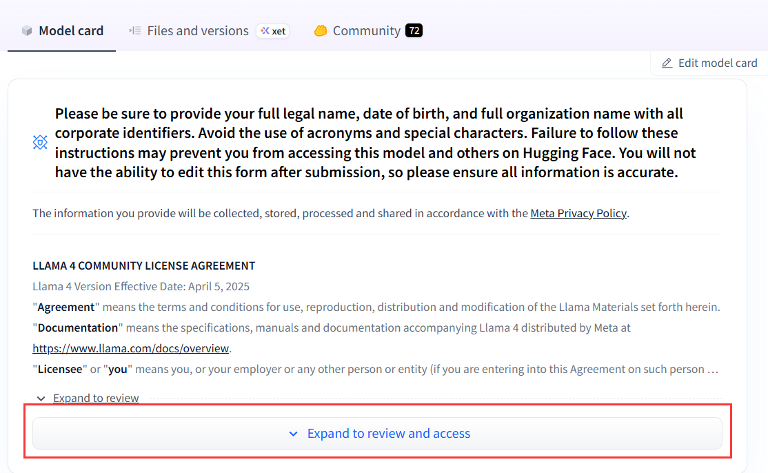This screenshot has width=768, height=473.
Task: Click the bold word Documentation
Action: coord(78,328)
